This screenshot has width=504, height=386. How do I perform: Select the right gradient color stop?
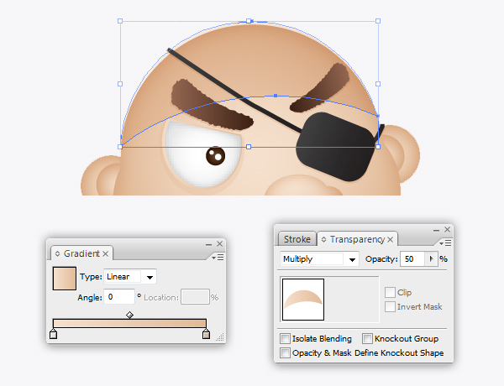tap(207, 334)
